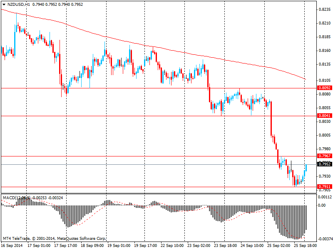The height and width of the screenshot is (249, 333).
Task: Click the 0.7980 price axis value
Action: 325,149
